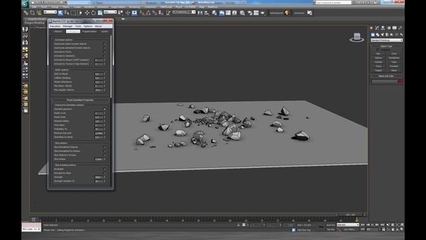Enable Deactivate animated Dynamic objects checkbox
This screenshot has width=426, height=240.
point(105,48)
